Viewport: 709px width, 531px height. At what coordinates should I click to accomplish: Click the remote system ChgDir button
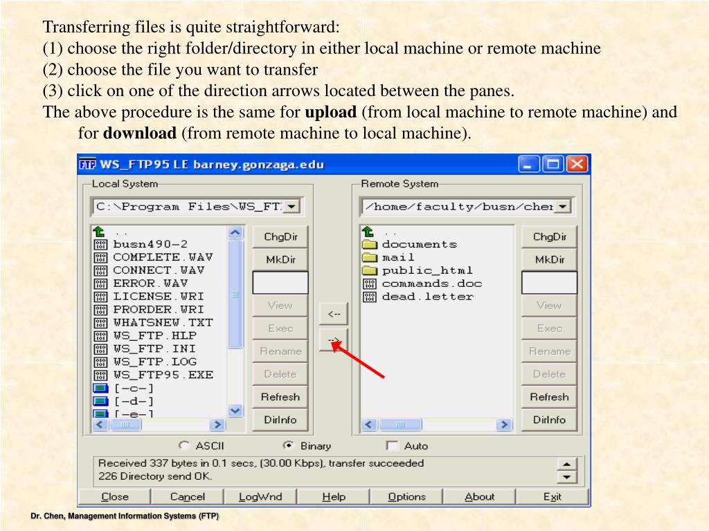(549, 236)
